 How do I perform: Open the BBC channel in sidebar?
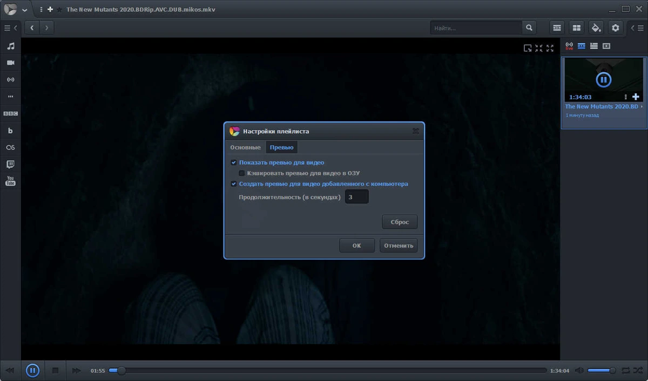point(10,114)
